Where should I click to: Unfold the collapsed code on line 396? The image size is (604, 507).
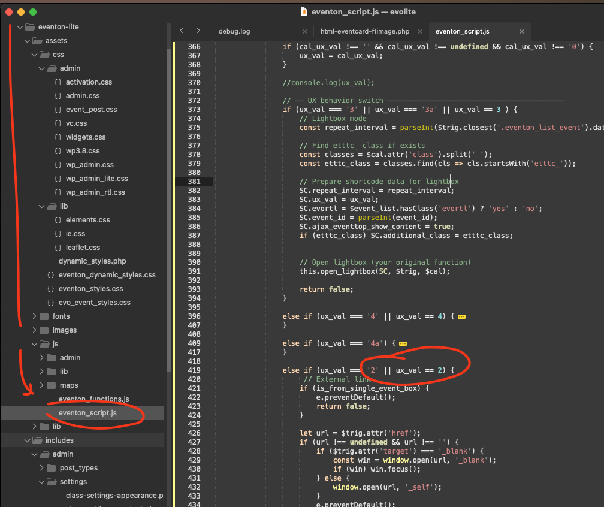[x=461, y=316]
